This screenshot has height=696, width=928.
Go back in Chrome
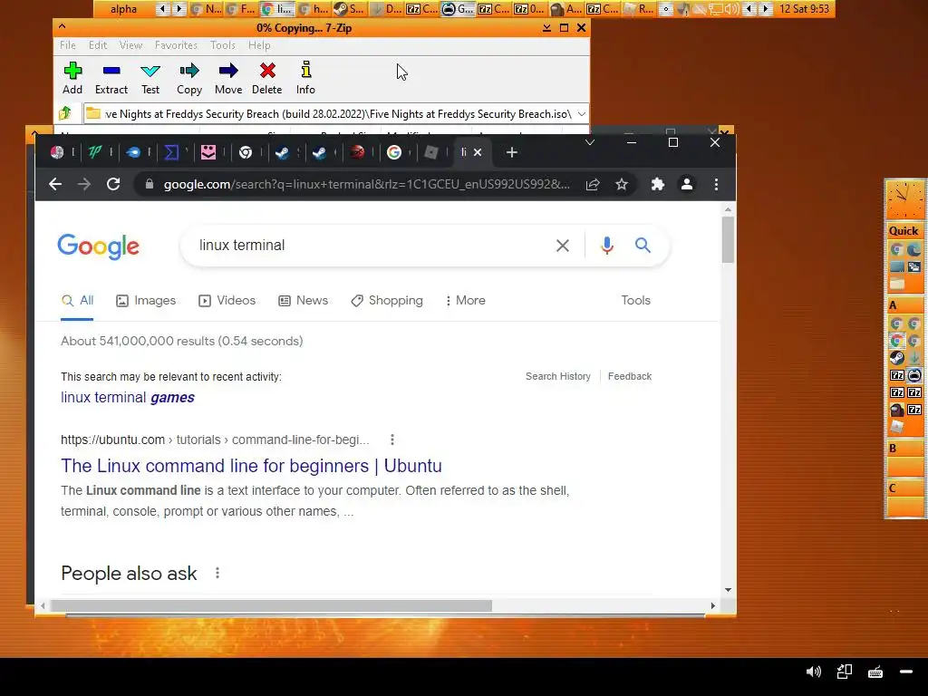(x=55, y=184)
